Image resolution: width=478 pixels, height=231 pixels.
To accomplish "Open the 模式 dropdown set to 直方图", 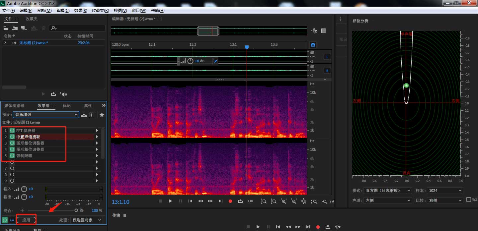I will point(388,190).
